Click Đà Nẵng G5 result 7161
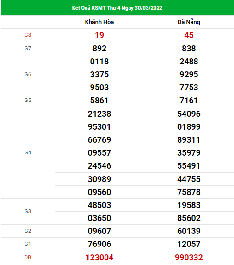The width and height of the screenshot is (234, 265). coord(189,101)
